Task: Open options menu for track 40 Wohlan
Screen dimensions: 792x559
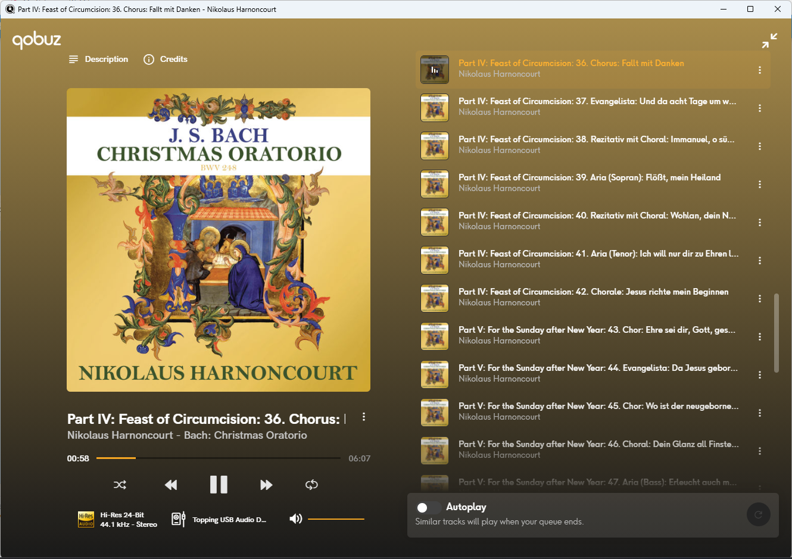Action: 760,223
